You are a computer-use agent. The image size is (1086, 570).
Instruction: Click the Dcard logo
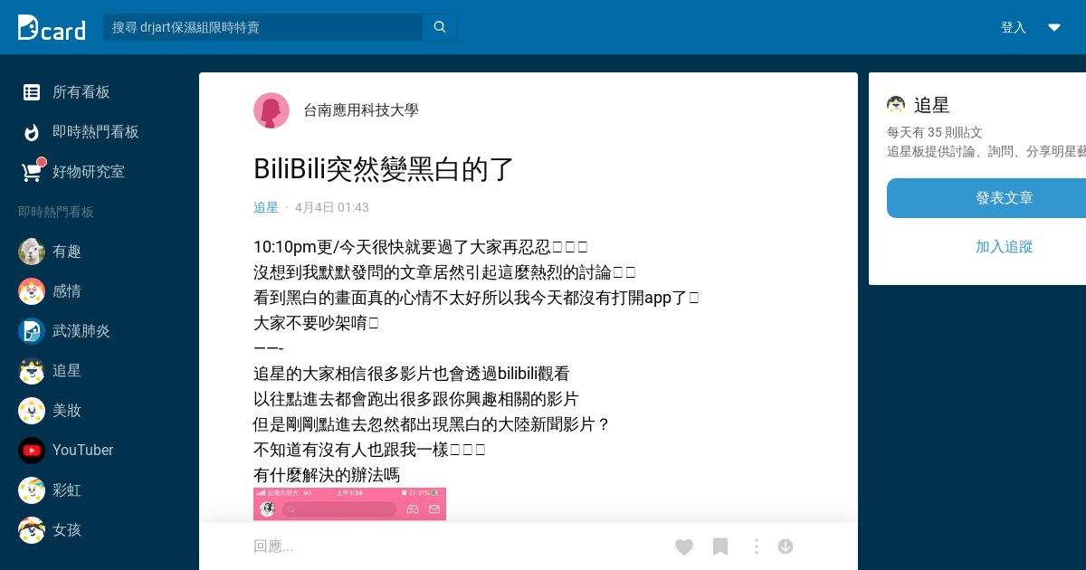[52, 27]
